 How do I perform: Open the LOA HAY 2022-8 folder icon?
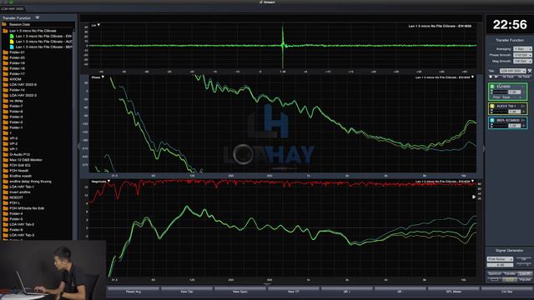[x=5, y=85]
